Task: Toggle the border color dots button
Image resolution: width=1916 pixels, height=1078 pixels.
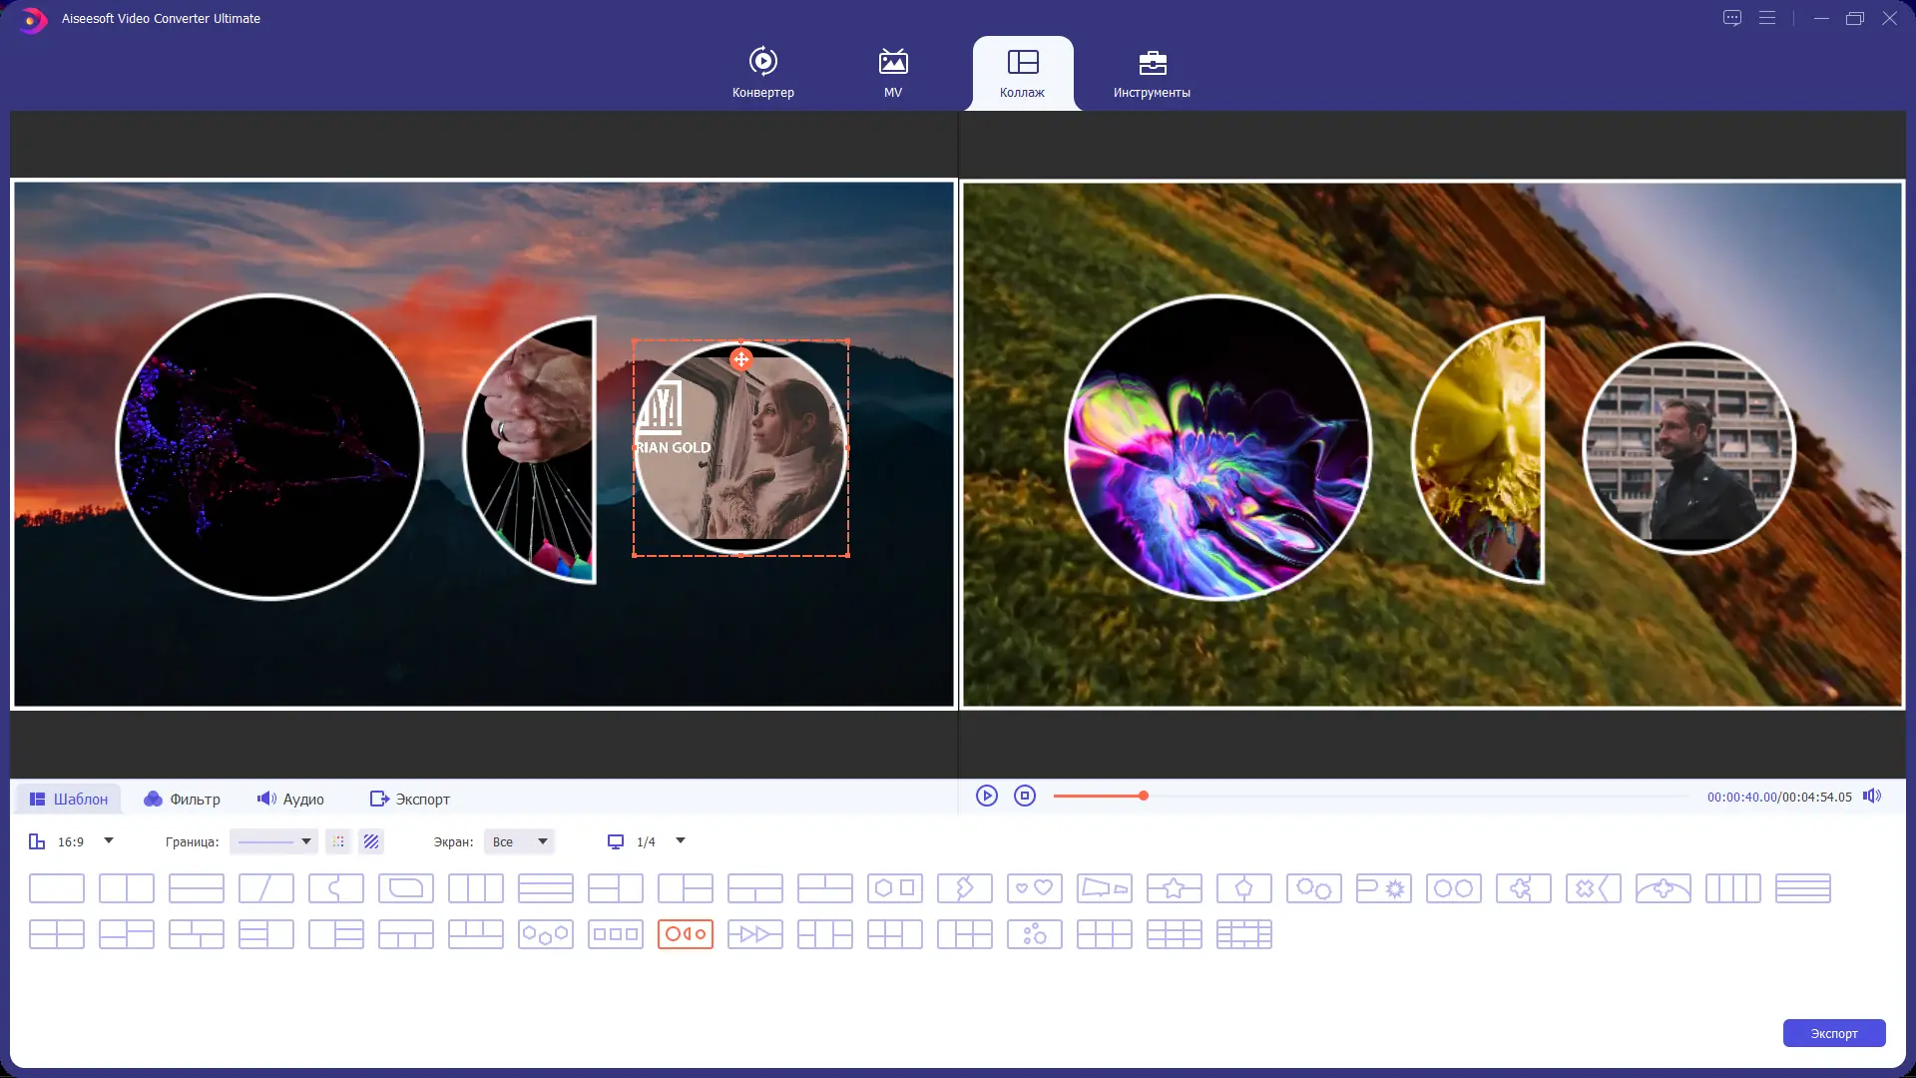Action: tap(338, 841)
